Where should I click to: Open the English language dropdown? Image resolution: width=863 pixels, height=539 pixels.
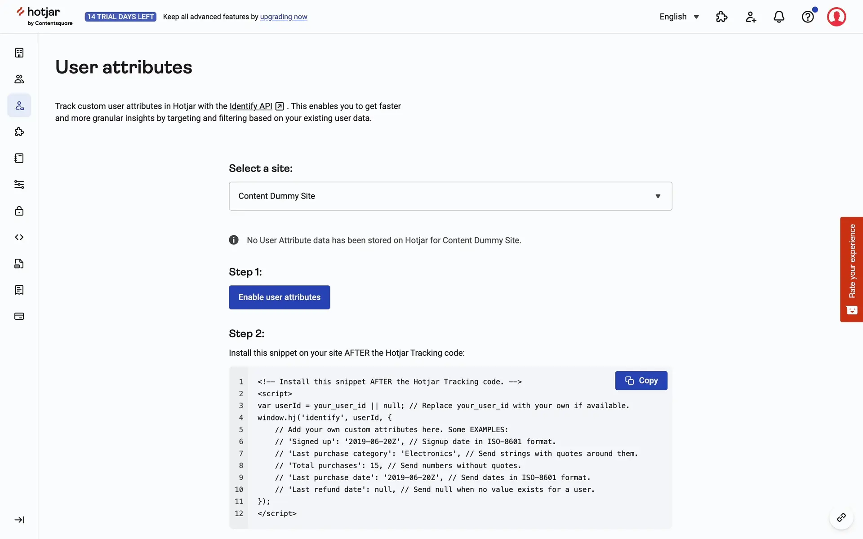point(679,17)
